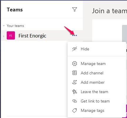Click the channel list icon beside Add channel
Image resolution: width=127 pixels, height=118 pixels.
tap(75, 73)
